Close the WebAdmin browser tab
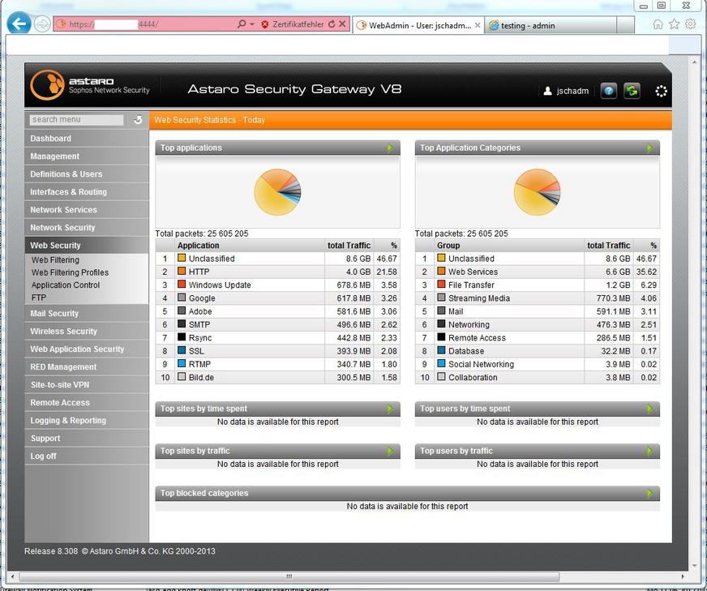The height and width of the screenshot is (591, 707). [x=478, y=25]
